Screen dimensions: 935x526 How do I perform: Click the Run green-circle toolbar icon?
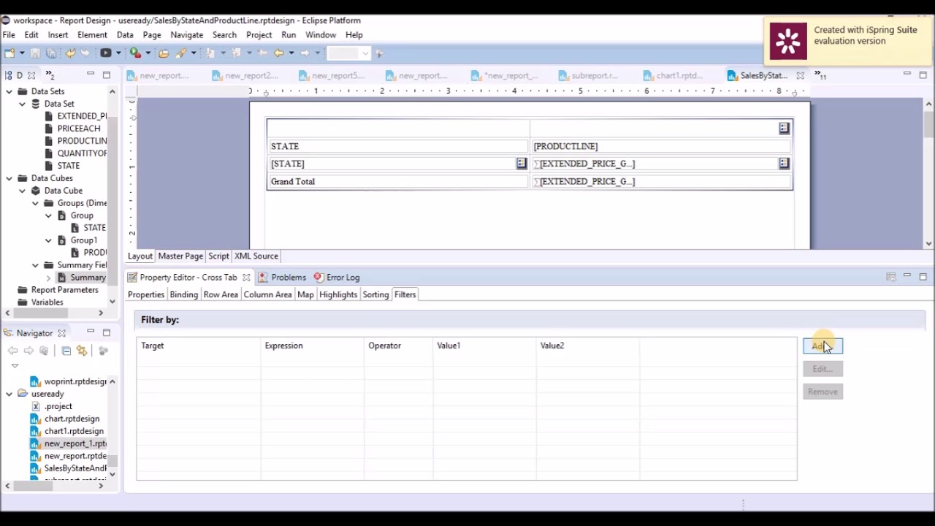click(x=134, y=53)
